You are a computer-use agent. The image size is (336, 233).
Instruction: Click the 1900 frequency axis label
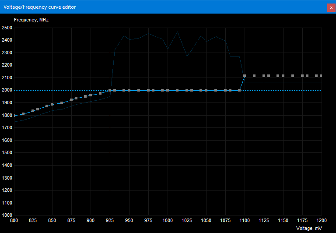7,103
